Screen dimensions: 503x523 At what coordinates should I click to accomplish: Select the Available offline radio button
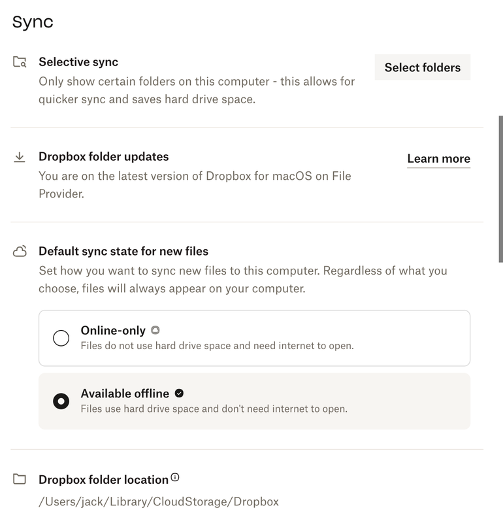[61, 401]
